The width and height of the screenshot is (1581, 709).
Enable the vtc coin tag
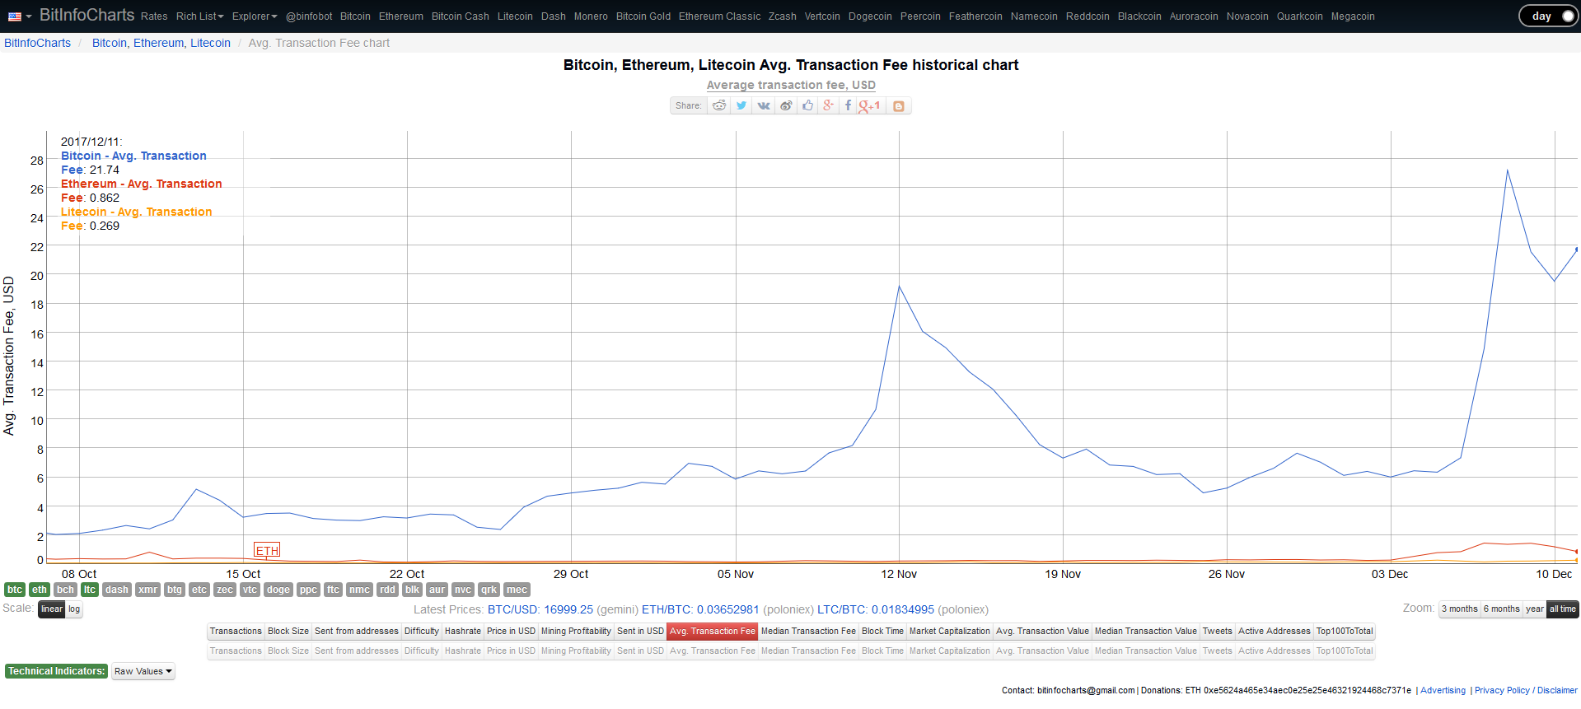point(250,590)
